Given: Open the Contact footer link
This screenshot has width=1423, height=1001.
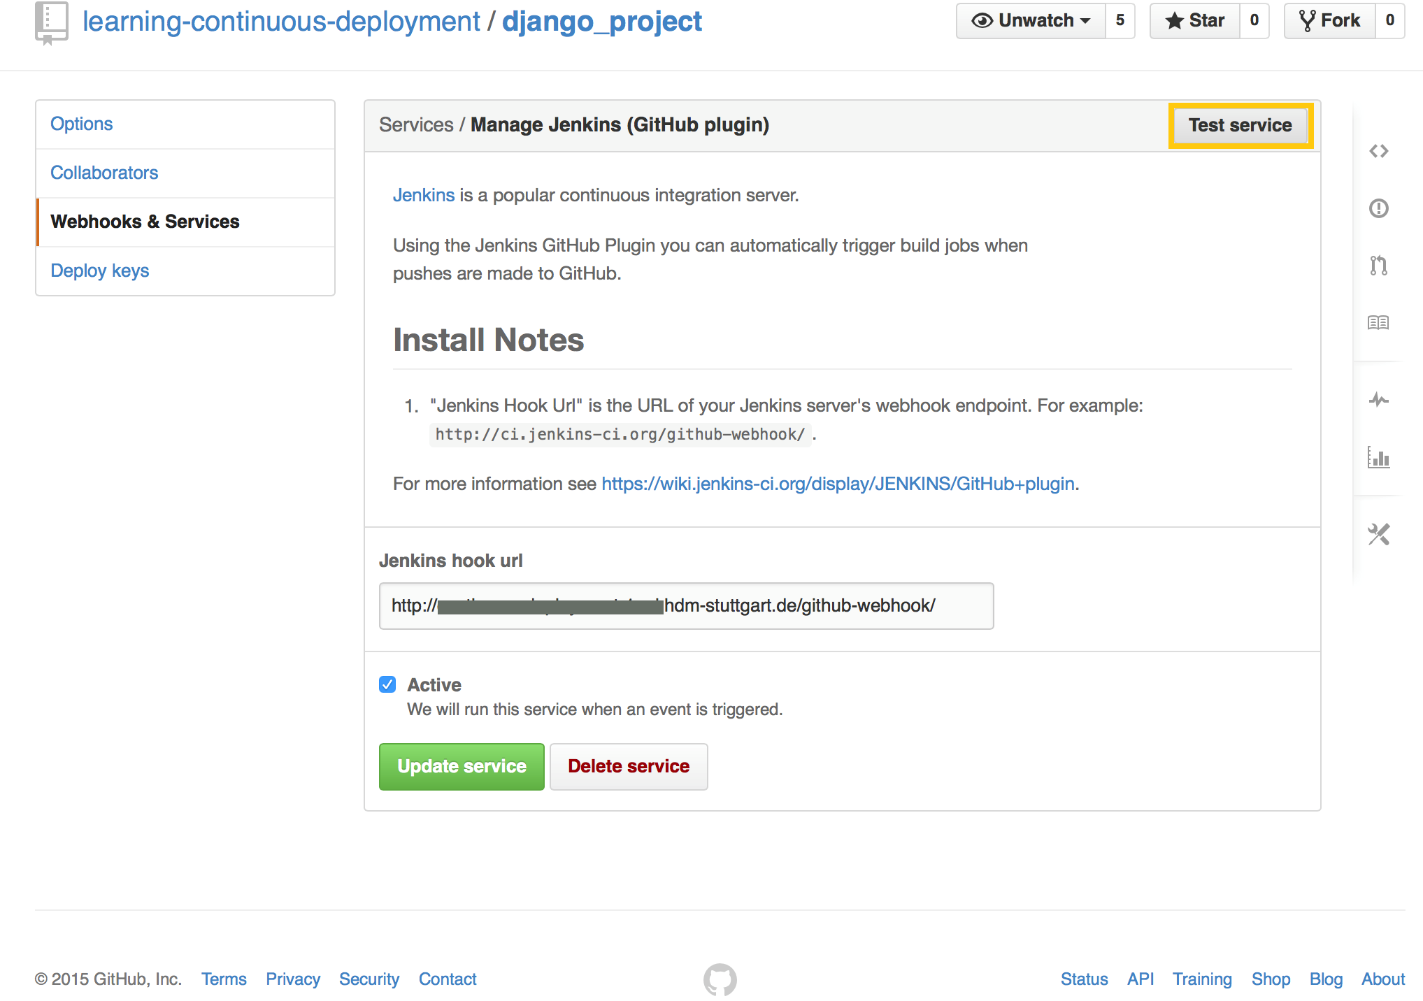Looking at the screenshot, I should point(448,979).
